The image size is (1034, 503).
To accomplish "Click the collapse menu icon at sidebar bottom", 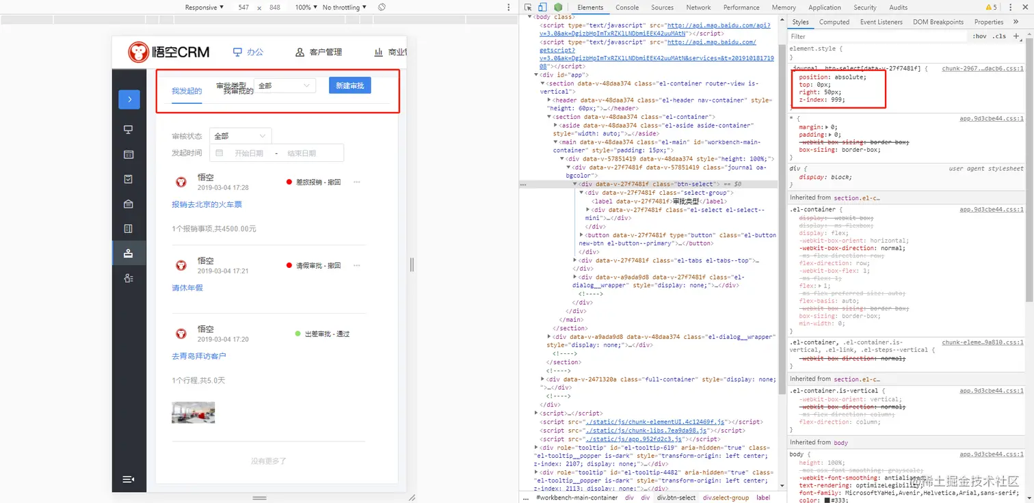I will click(x=129, y=479).
